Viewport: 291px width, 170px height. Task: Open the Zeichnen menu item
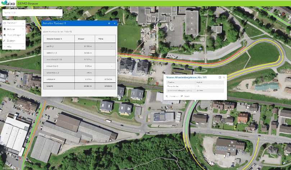click(x=11, y=41)
